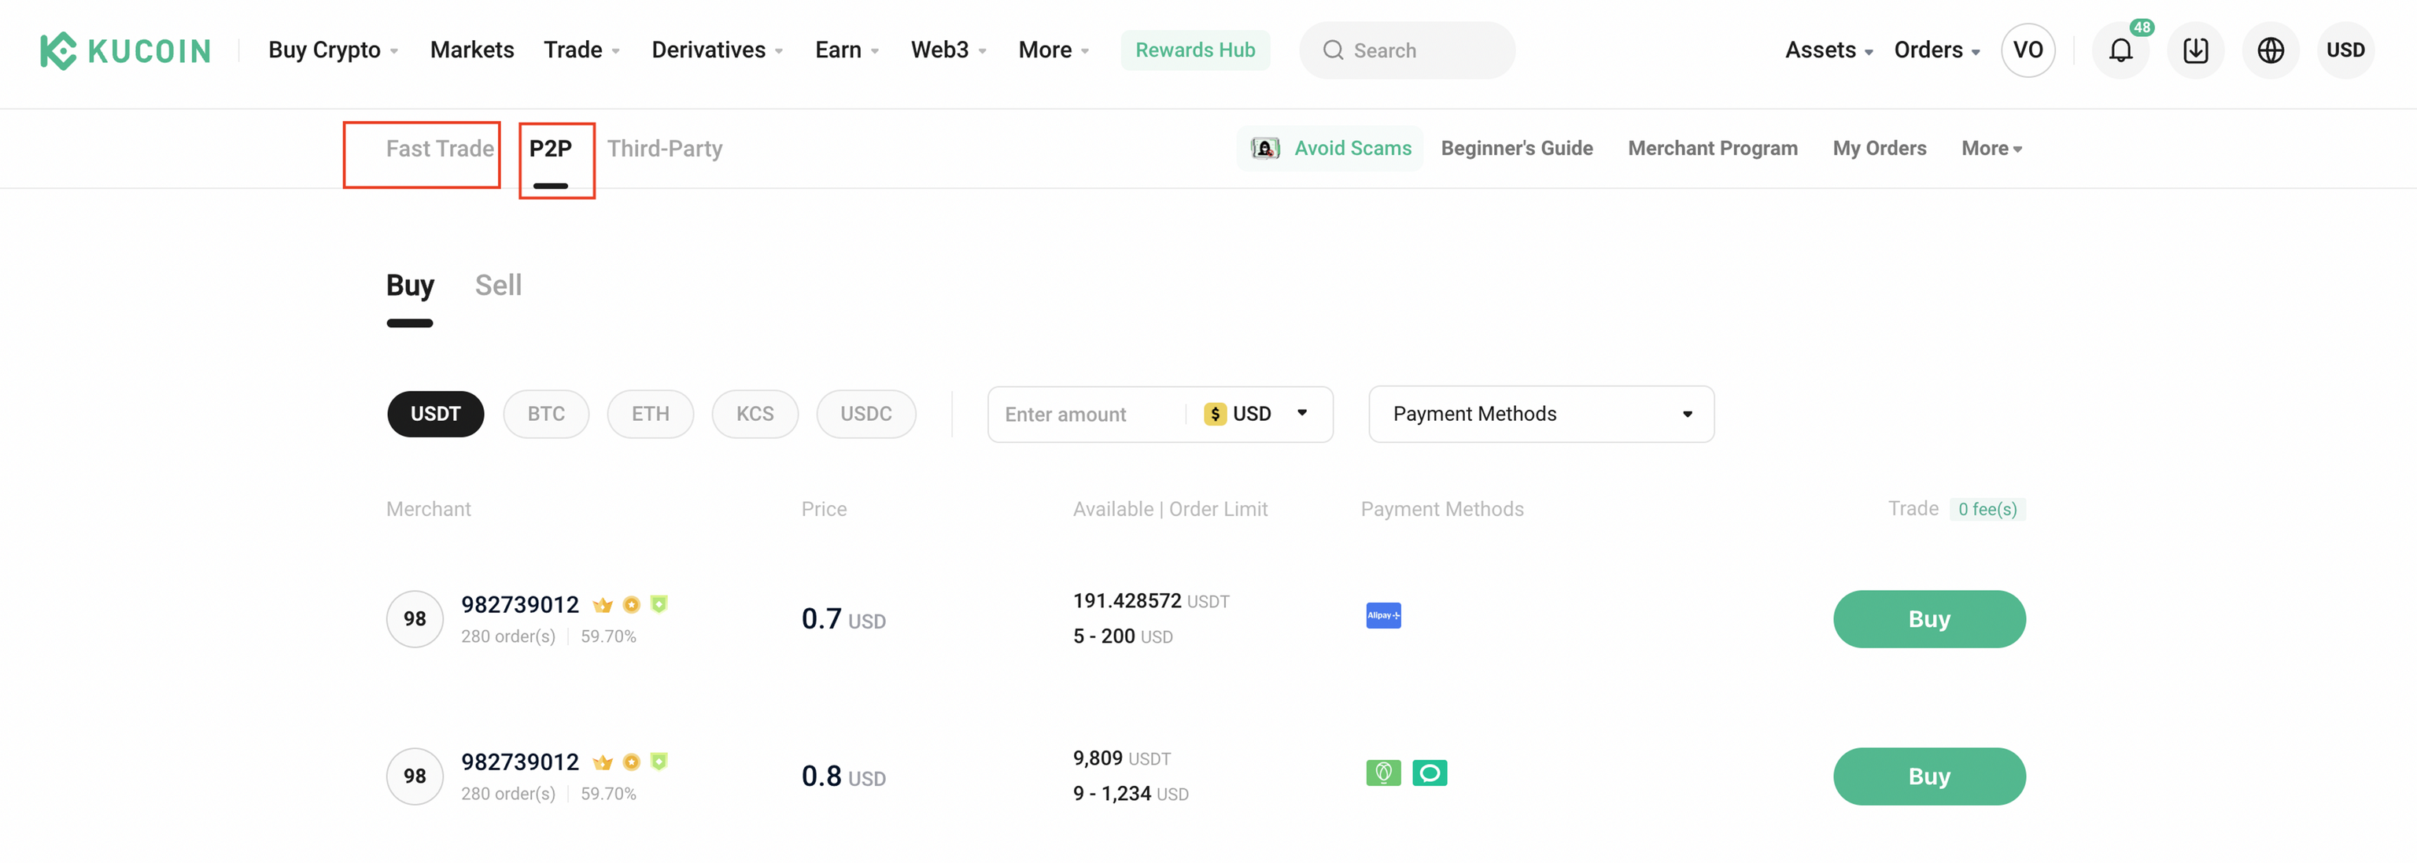The width and height of the screenshot is (2417, 863).
Task: Open the notifications bell icon
Action: pos(2120,50)
